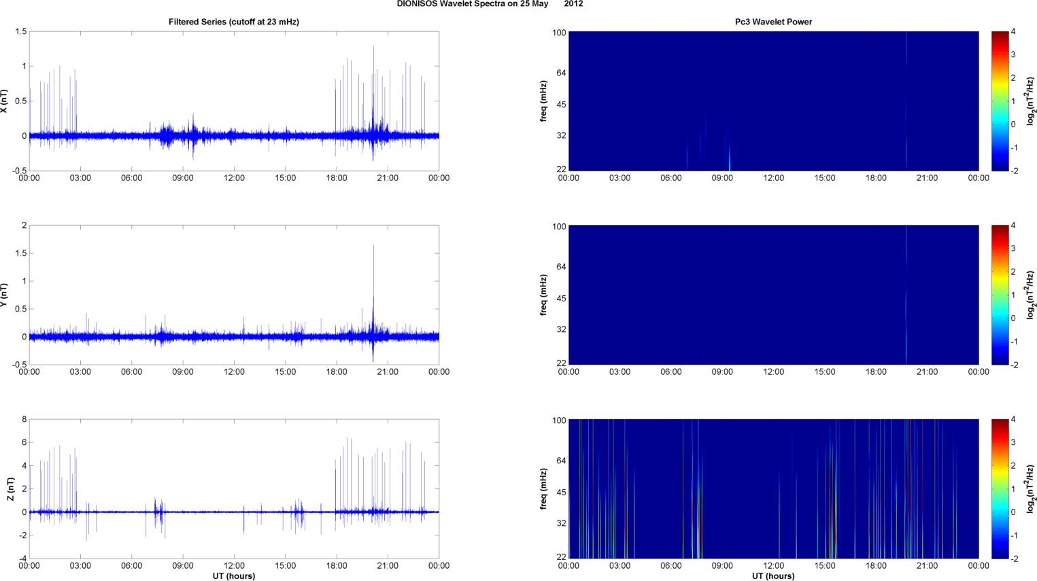Select the 'Z (nT)' axis label
The width and height of the screenshot is (1037, 581).
pos(11,489)
